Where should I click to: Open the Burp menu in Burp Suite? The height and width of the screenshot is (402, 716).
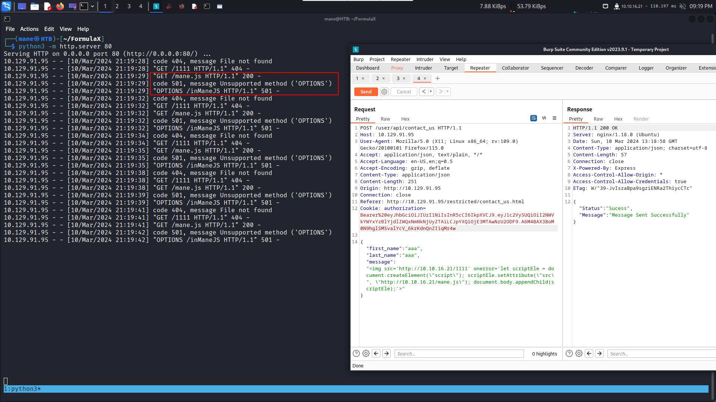click(x=358, y=59)
